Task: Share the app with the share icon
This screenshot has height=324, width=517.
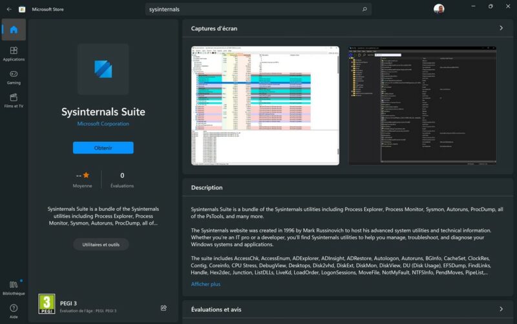Action: (164, 308)
